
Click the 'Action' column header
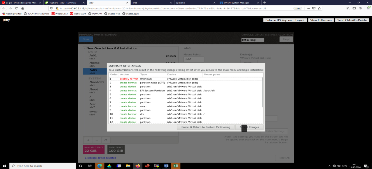[129, 75]
